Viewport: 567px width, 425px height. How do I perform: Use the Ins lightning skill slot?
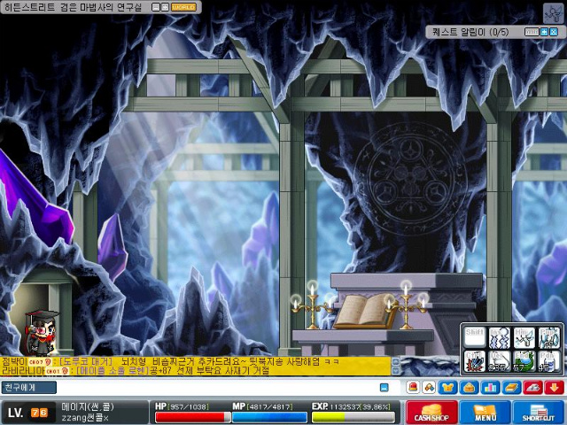pos(500,337)
